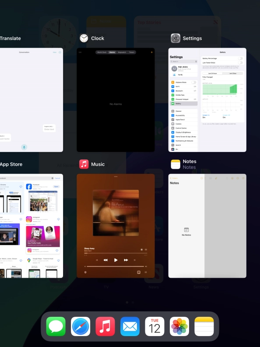Tap compose new note icon in Notes
This screenshot has width=260, height=347.
(x=243, y=178)
